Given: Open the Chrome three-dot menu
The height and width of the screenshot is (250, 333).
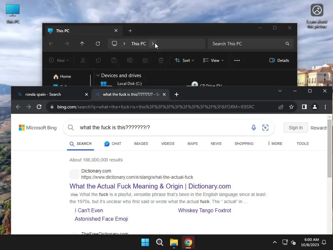Looking at the screenshot, I should click(x=325, y=107).
